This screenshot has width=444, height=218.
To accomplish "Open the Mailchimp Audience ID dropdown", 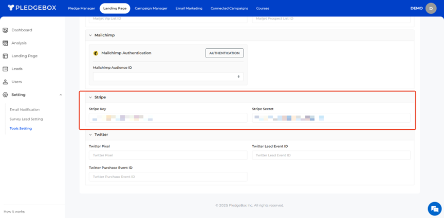I will 168,76.
